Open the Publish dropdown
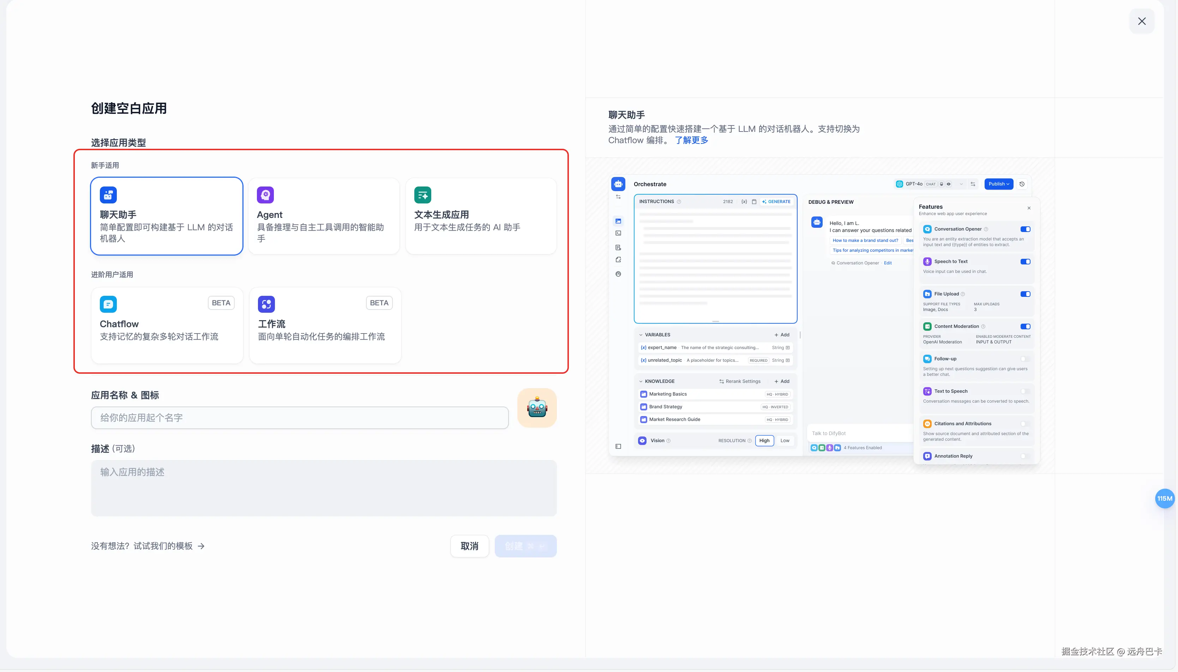 (998, 184)
